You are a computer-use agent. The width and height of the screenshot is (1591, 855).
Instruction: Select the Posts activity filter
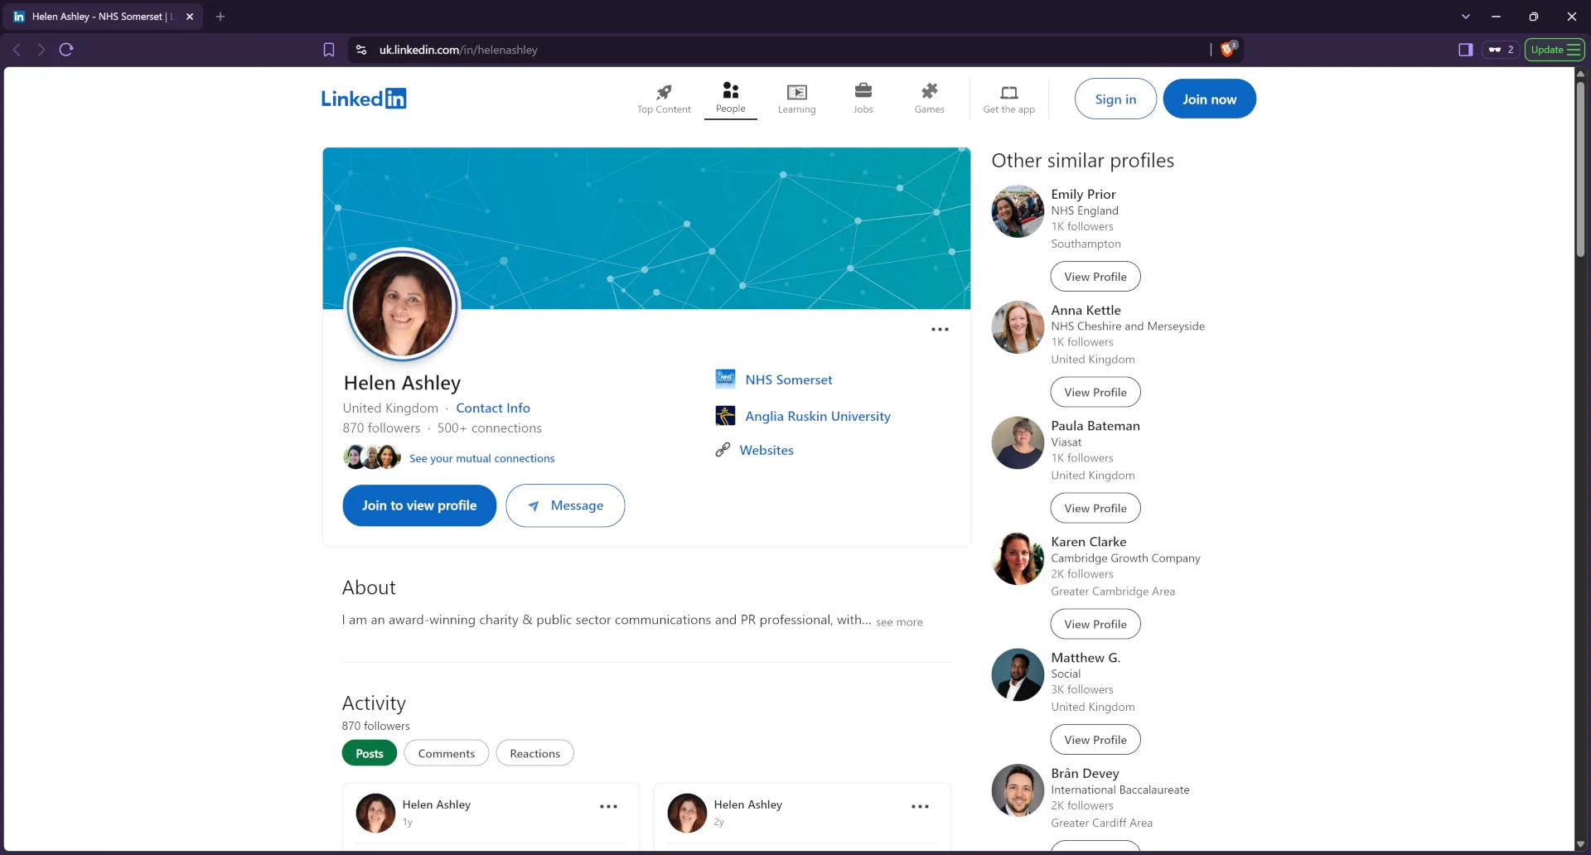(370, 753)
